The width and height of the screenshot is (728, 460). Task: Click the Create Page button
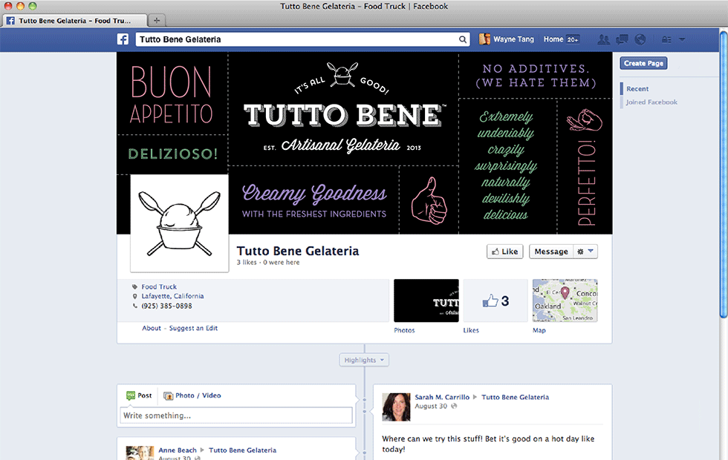pyautogui.click(x=643, y=63)
